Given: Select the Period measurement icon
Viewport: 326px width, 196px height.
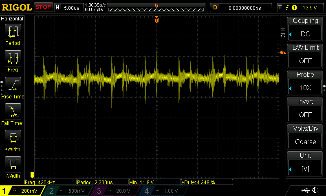Looking at the screenshot, I should 12,32.
